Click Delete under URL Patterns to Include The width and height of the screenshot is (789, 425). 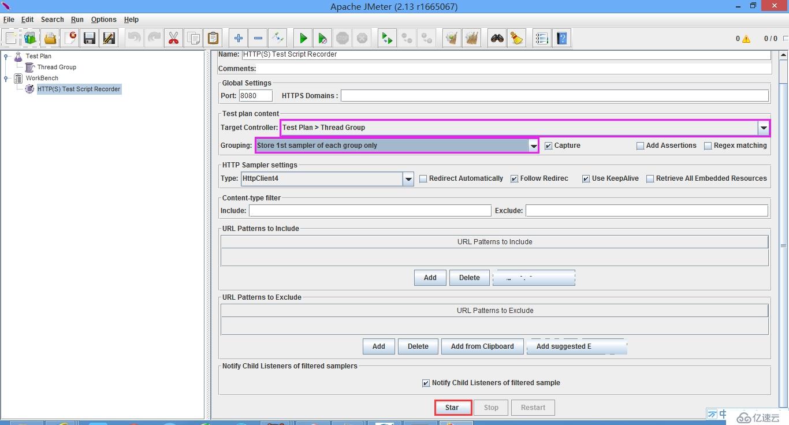tap(470, 278)
